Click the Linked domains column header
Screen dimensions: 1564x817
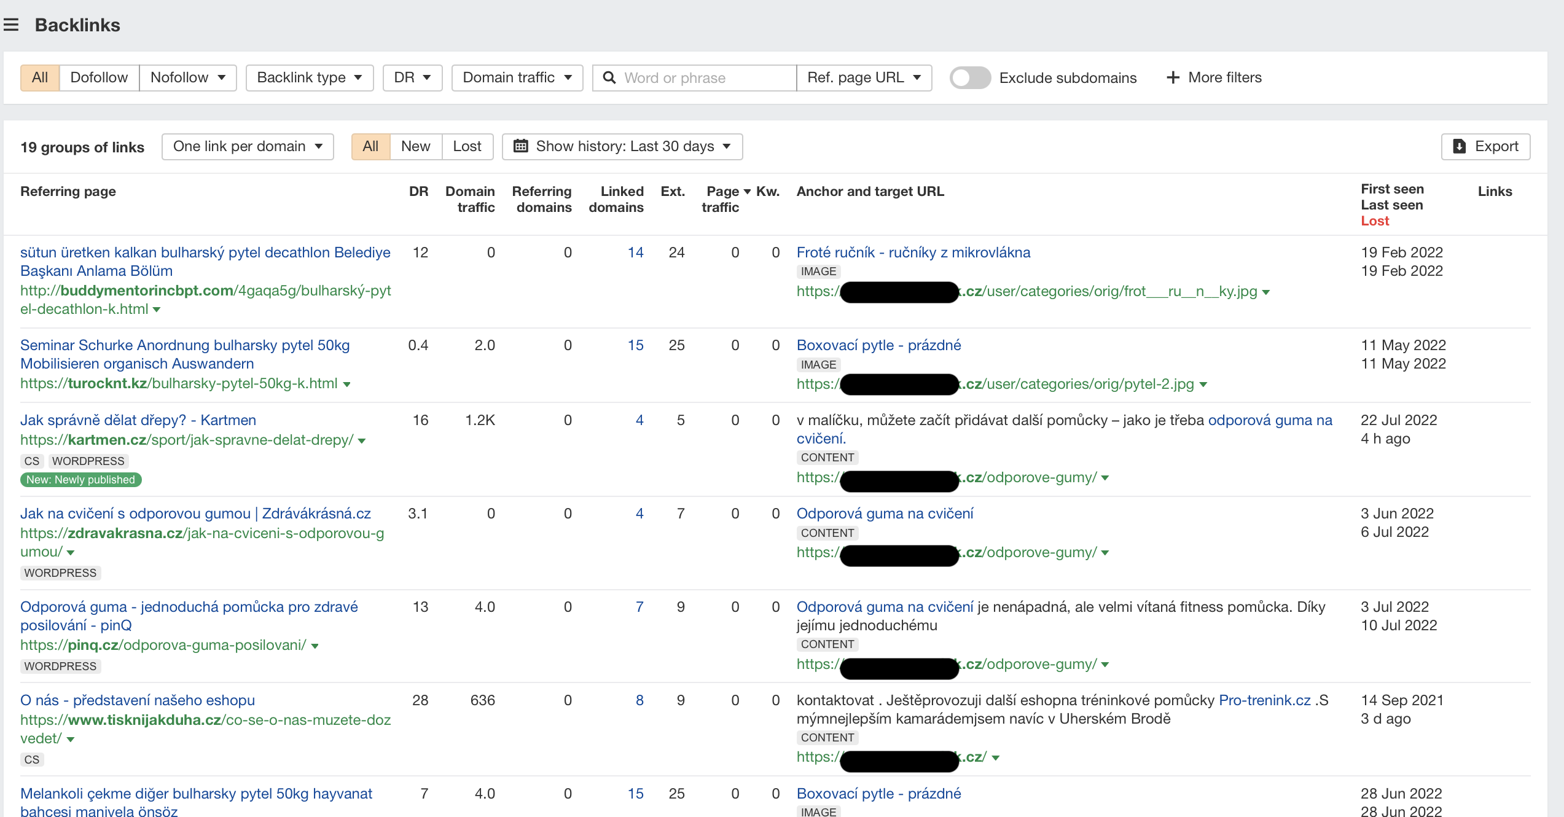(616, 200)
